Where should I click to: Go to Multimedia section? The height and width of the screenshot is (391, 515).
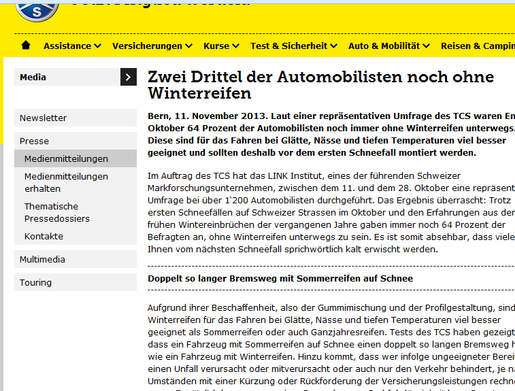coord(76,259)
